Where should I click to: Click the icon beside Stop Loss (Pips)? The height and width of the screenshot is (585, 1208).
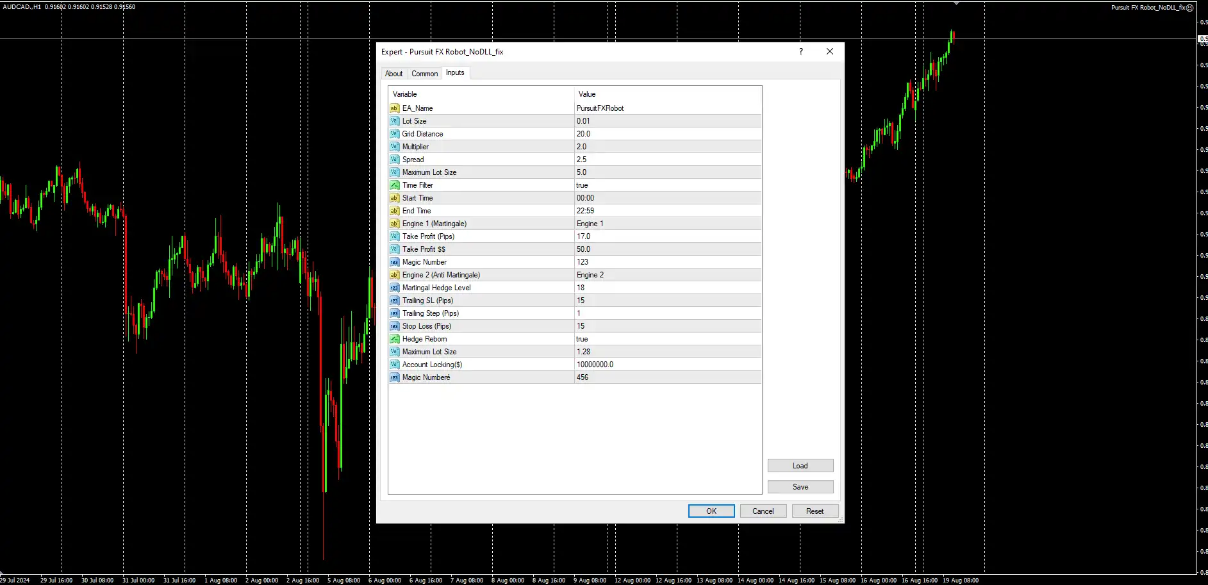pyautogui.click(x=395, y=326)
